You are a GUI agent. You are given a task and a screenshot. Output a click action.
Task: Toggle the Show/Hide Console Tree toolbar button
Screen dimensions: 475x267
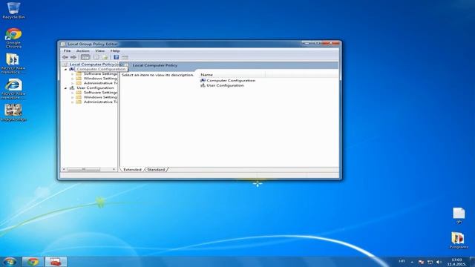coord(85,57)
